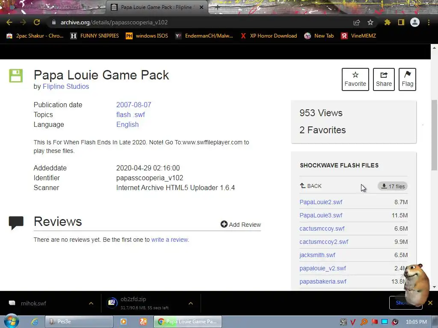This screenshot has width=438, height=328.
Task: Click BACK in the Shockwave Flash files list
Action: (311, 186)
